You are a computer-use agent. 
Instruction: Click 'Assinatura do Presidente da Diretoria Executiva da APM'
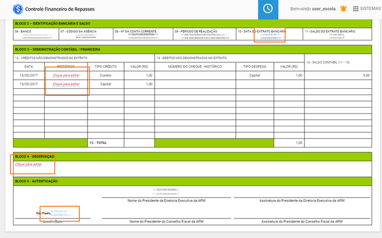point(302,201)
